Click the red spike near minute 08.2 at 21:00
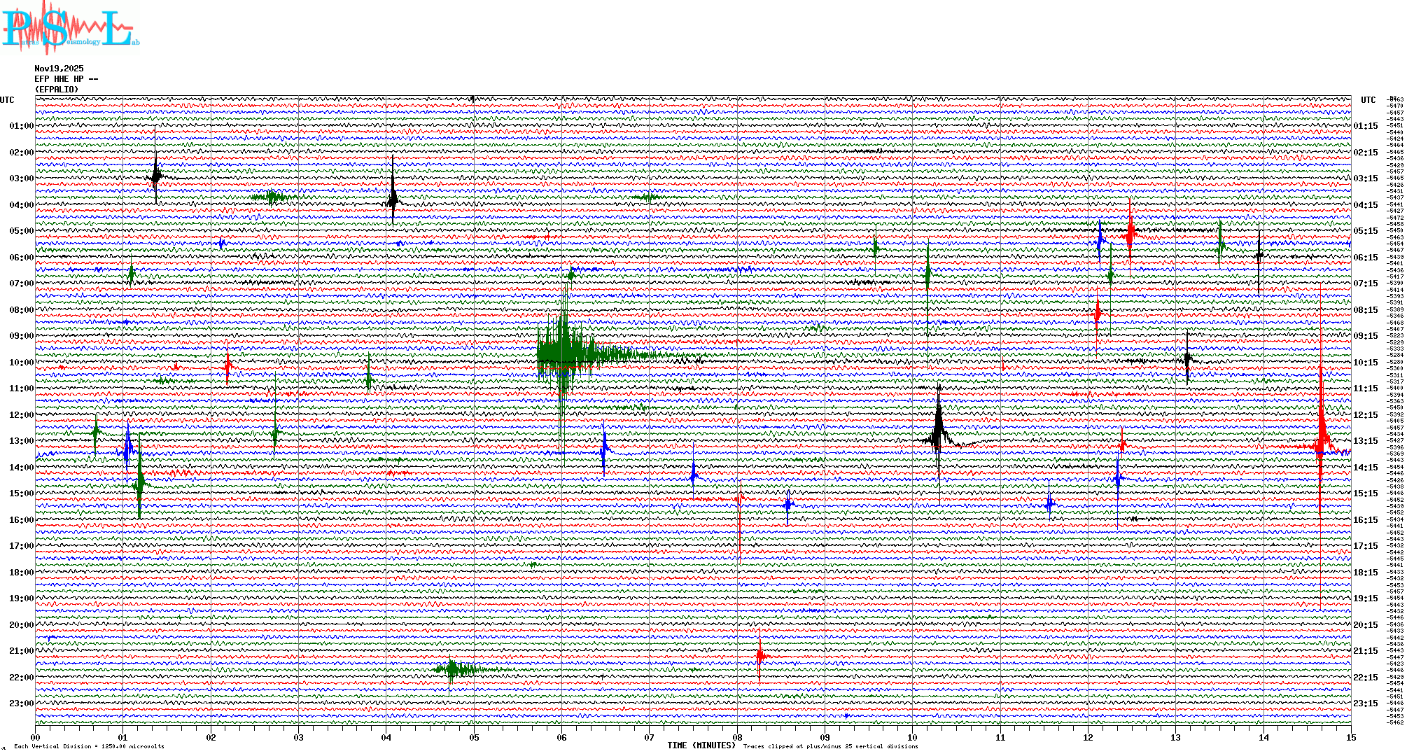 [759, 656]
